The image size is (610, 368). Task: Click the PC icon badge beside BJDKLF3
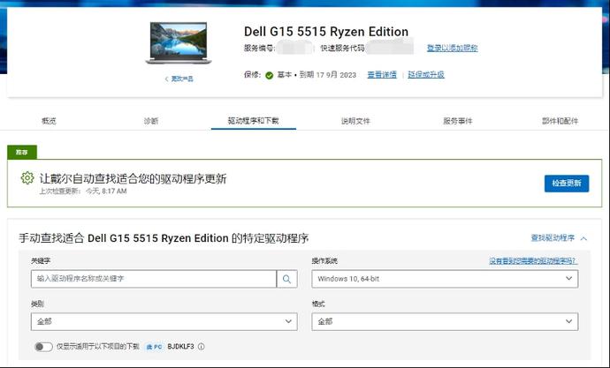[155, 347]
